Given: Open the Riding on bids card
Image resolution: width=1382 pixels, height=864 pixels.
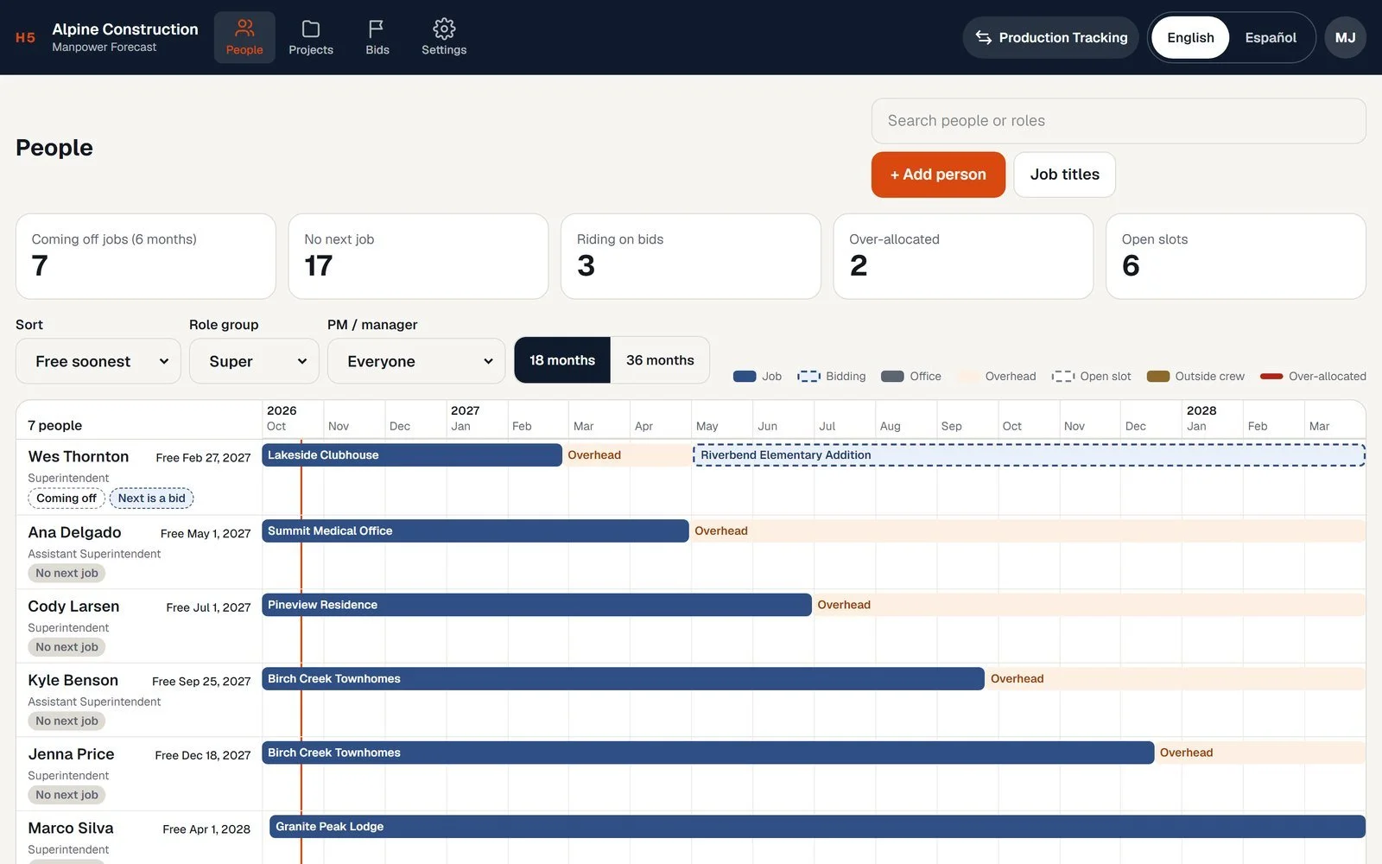Looking at the screenshot, I should pos(691,257).
